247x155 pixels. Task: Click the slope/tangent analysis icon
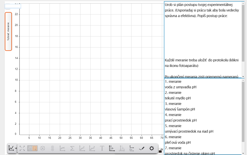[62, 148]
